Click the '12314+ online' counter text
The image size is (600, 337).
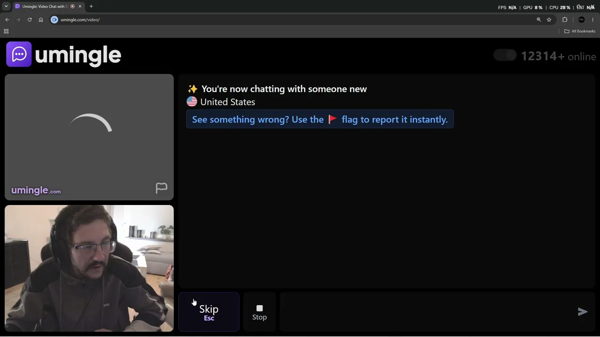[558, 56]
